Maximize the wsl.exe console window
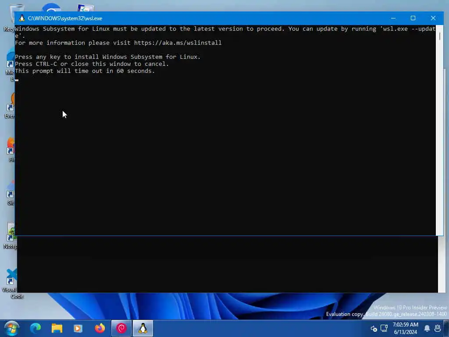The height and width of the screenshot is (337, 449). coord(413,18)
